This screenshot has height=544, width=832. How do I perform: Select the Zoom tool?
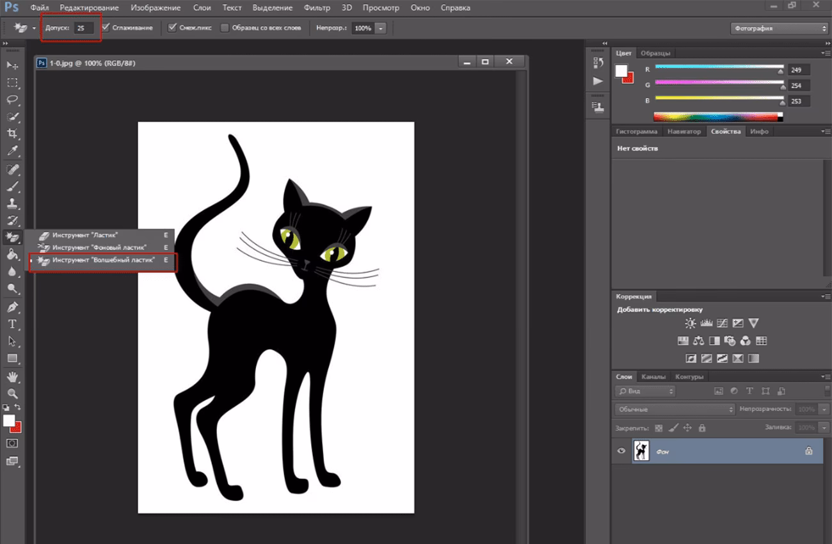coord(13,393)
